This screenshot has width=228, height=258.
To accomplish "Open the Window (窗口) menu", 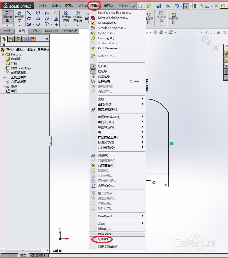I will pyautogui.click(x=109, y=6).
